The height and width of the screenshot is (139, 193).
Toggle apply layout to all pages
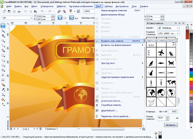tap(71, 18)
